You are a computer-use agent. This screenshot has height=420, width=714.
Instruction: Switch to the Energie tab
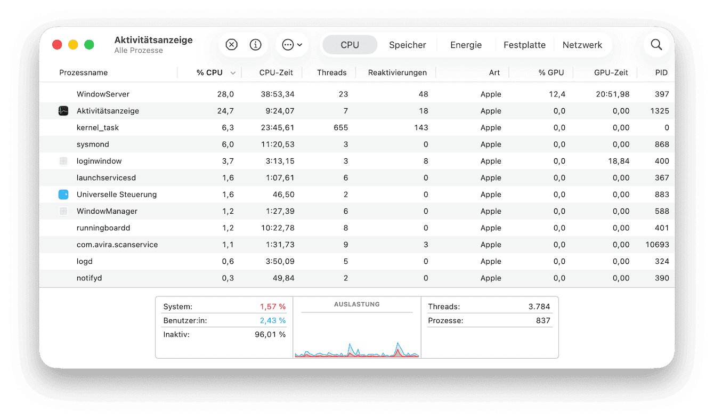pos(466,45)
